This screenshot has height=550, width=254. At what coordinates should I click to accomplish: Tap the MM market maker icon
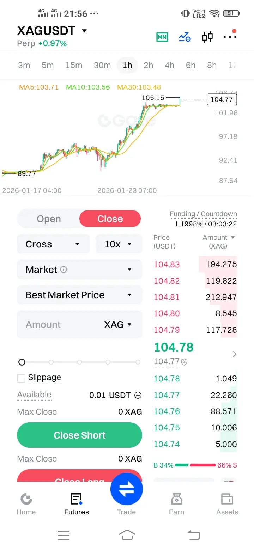(x=162, y=37)
